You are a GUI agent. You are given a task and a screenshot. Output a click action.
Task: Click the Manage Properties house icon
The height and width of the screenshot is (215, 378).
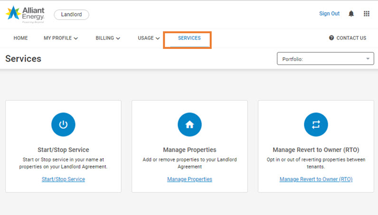coord(189,125)
